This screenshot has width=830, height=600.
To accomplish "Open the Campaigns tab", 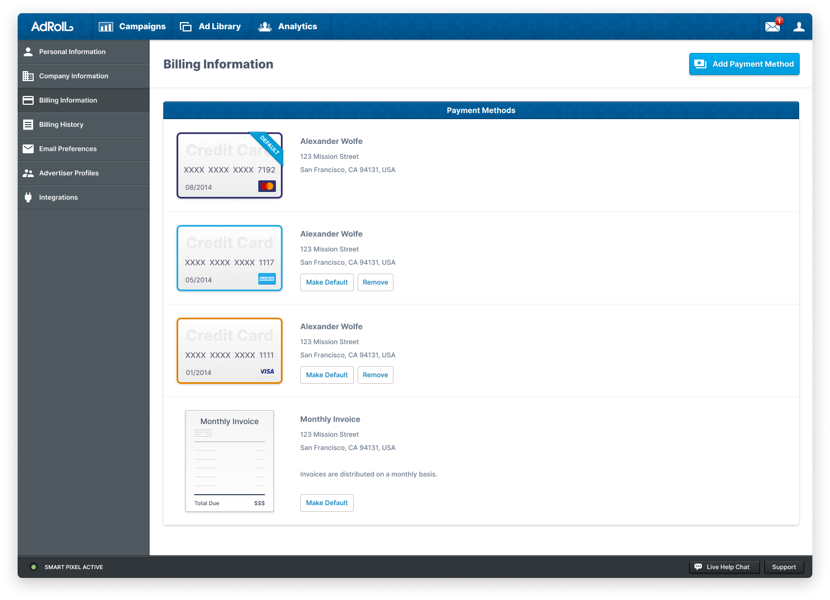I will (132, 26).
